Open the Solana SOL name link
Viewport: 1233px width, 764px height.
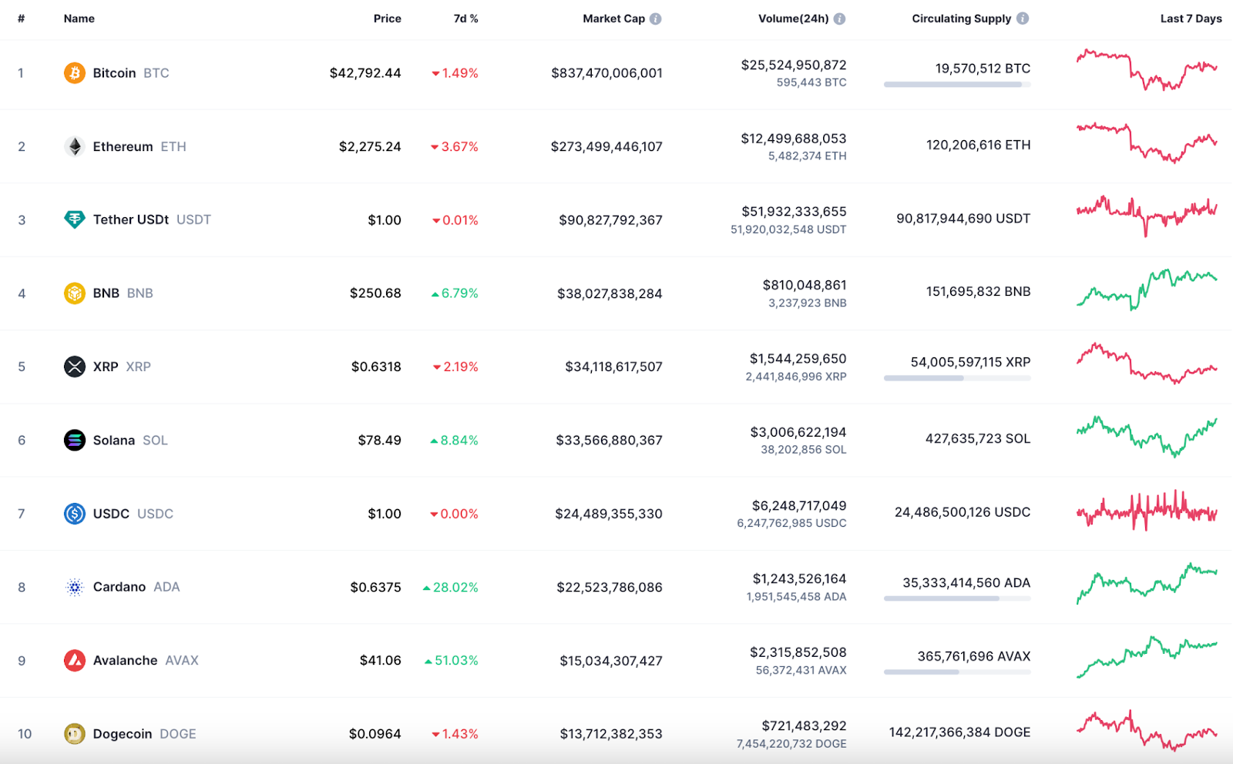coord(130,440)
